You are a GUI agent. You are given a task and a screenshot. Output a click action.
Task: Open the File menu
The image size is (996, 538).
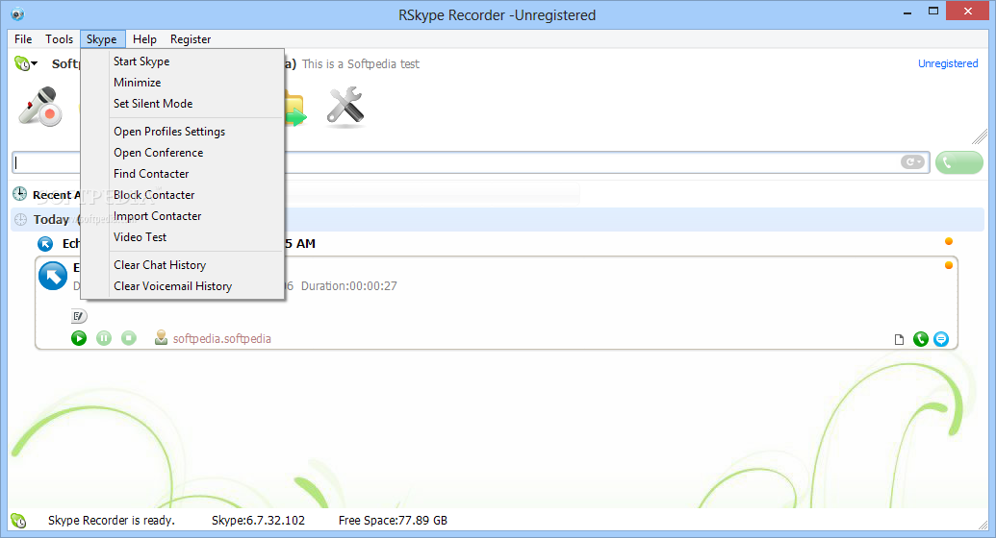point(23,39)
